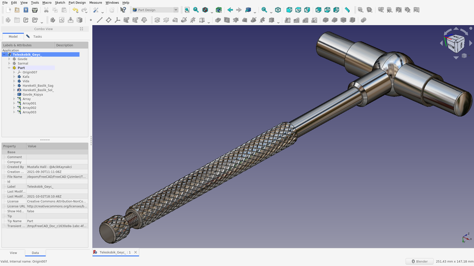This screenshot has width=474, height=266.
Task: Expand the Hareketli_Baslik_Sag node
Action: click(x=14, y=86)
